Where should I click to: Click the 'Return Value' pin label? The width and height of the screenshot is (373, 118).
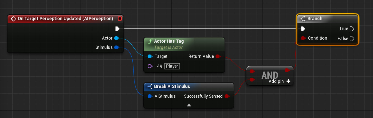[x=201, y=56]
